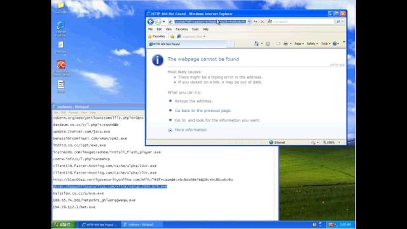Open the Safety dropdown menu
Viewport: 407px width, 229px height.
[x=312, y=44]
